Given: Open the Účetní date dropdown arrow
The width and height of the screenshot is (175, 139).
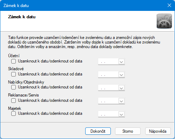Looking at the screenshot, I should pyautogui.click(x=121, y=61).
